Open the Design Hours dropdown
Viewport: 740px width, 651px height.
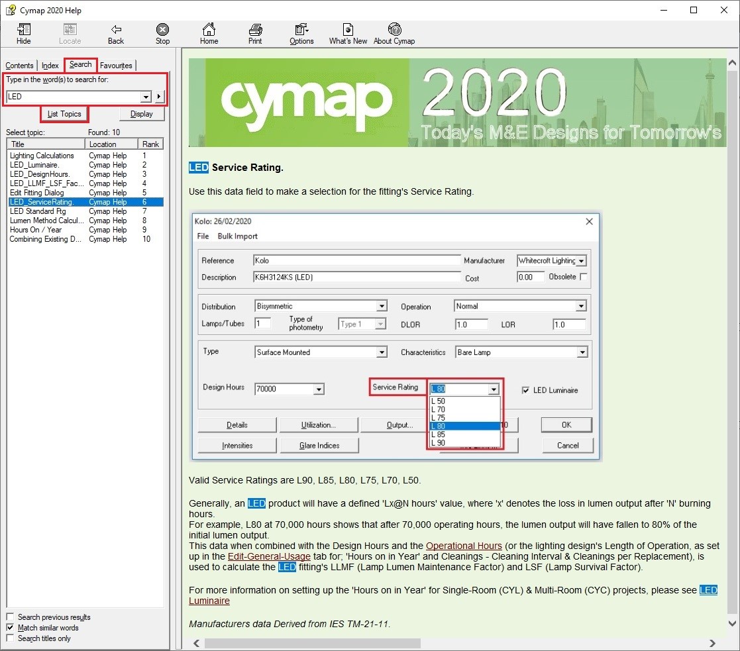(319, 389)
